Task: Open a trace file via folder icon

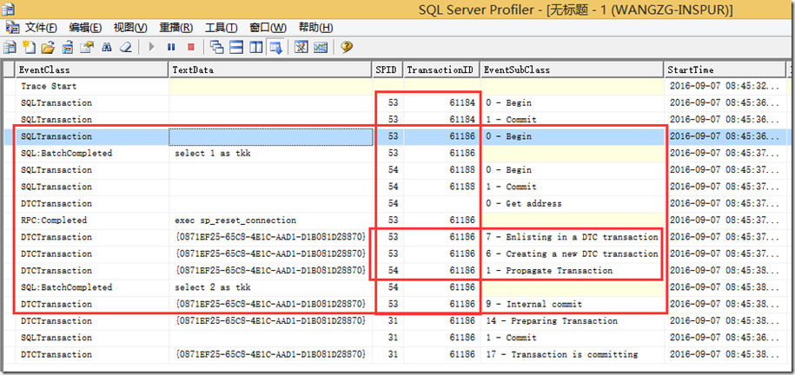Action: coord(48,47)
